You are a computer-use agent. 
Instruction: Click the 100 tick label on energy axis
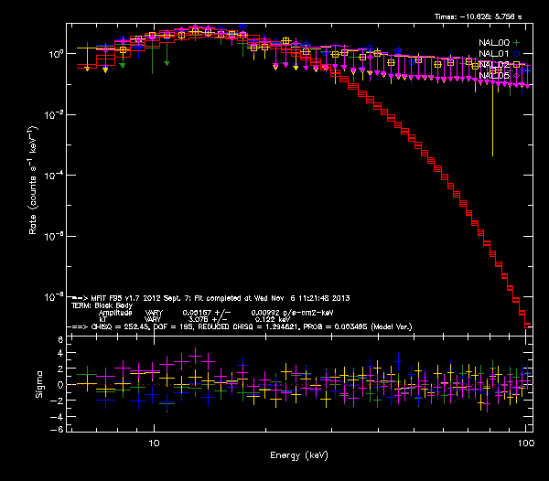coord(524,442)
